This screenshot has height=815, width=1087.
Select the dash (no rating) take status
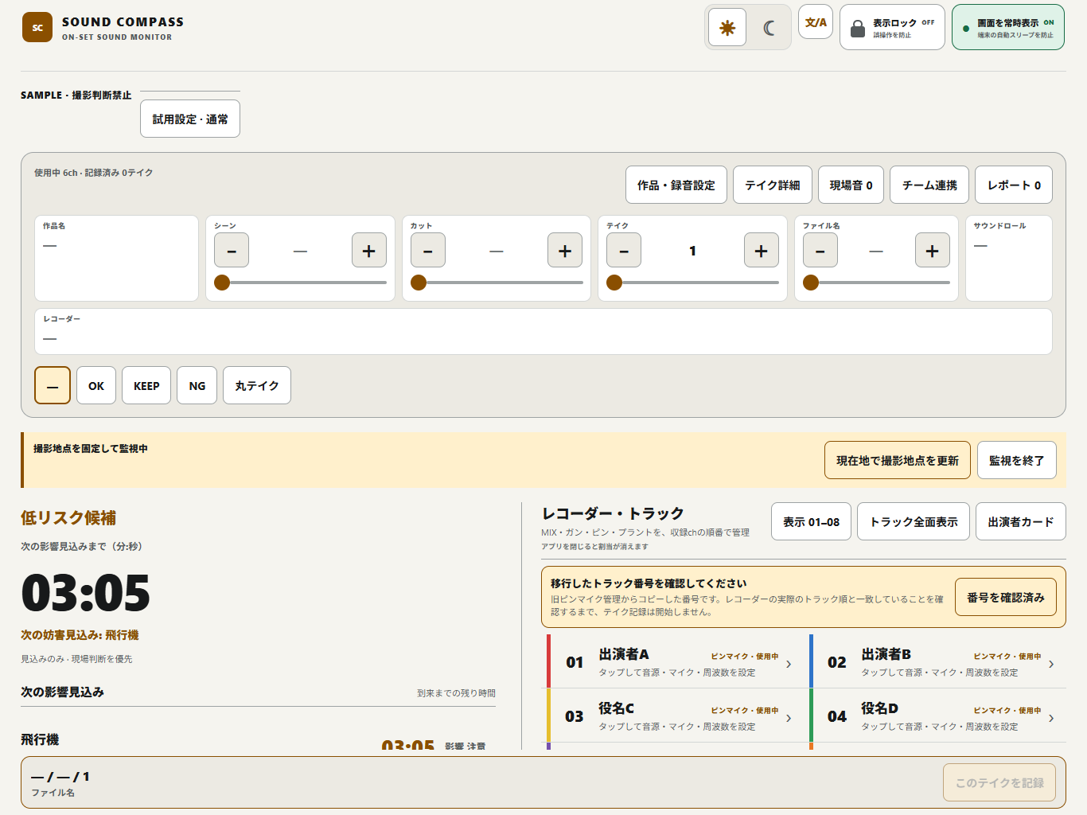pyautogui.click(x=53, y=385)
